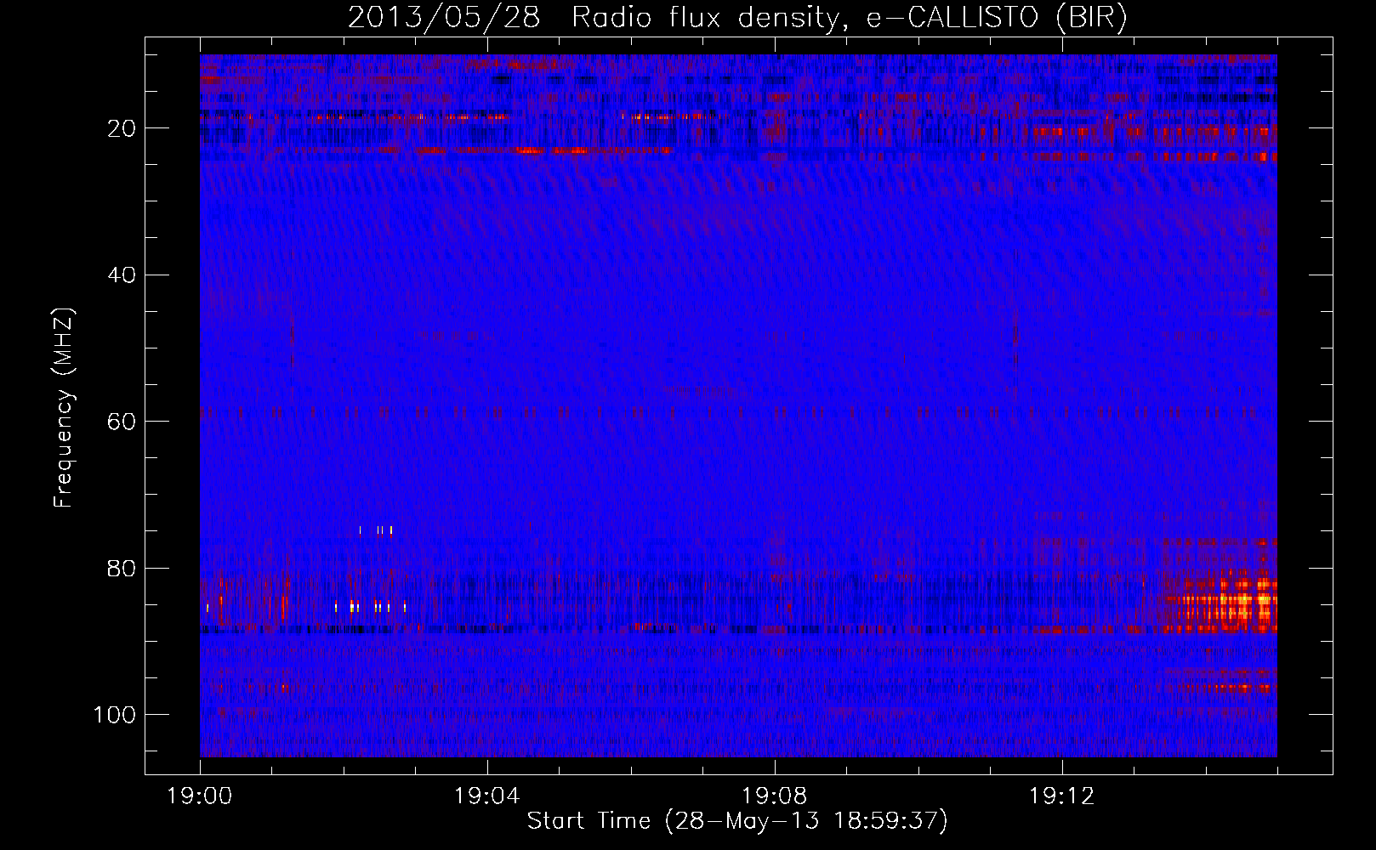Click the 60 frequency tick label
The width and height of the screenshot is (1376, 850).
click(x=122, y=422)
